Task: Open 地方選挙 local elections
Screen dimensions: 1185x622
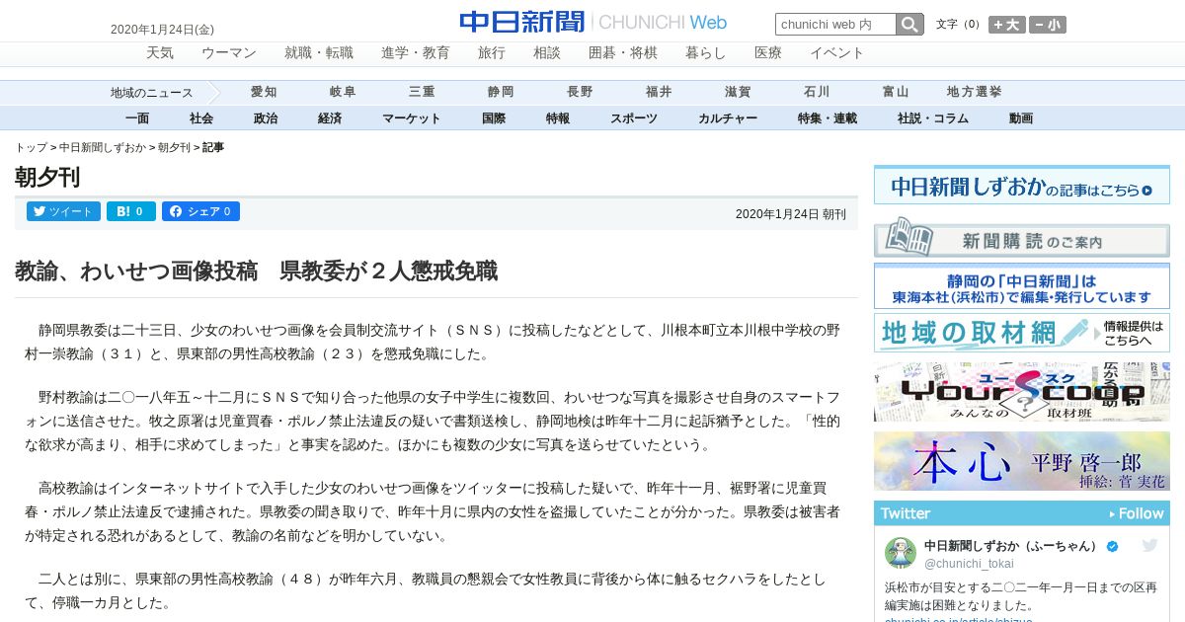Action: (974, 92)
